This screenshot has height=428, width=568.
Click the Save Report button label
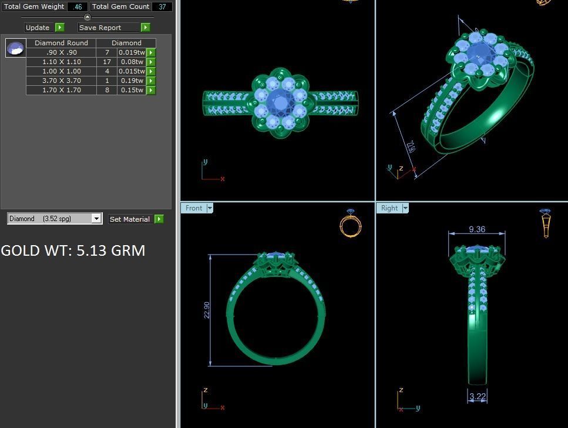tap(109, 28)
